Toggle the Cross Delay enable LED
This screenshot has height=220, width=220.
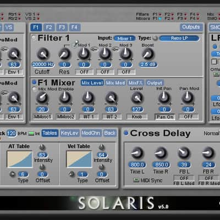tap(126, 133)
